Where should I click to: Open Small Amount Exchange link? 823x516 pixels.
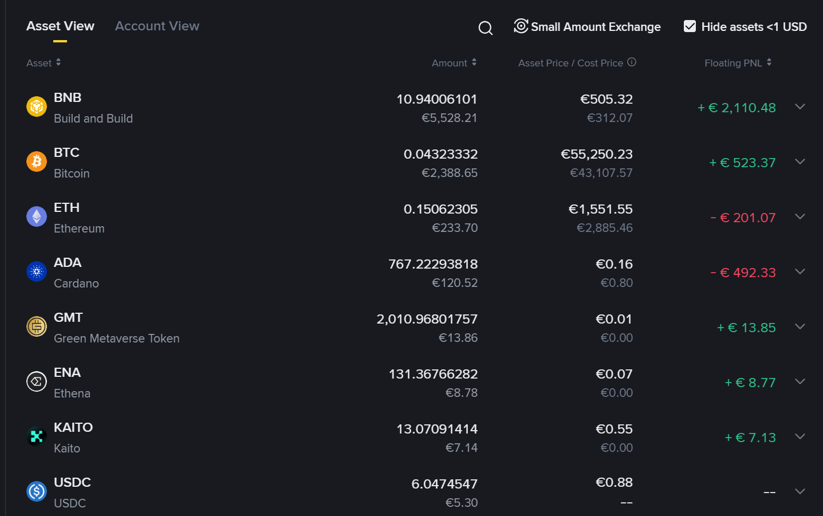[x=596, y=27]
